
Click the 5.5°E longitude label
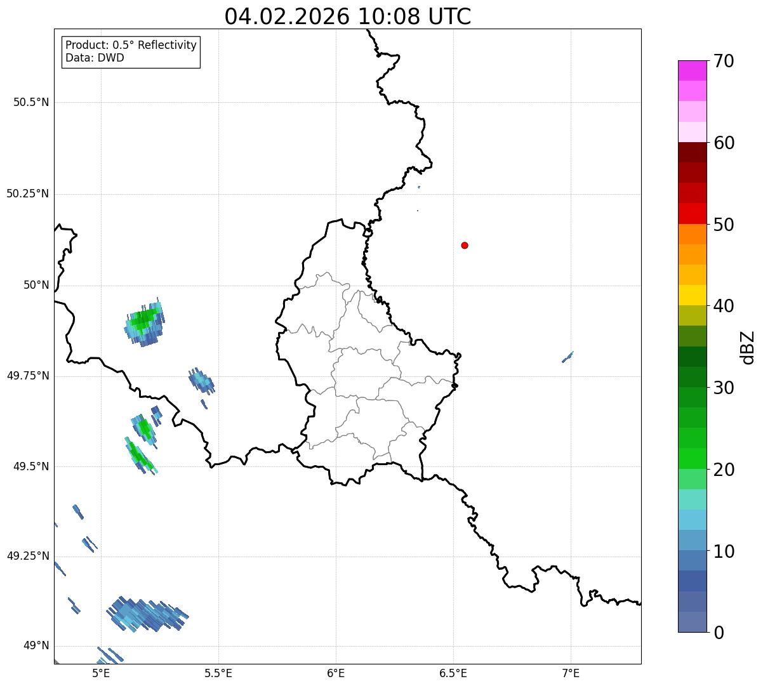tap(218, 673)
